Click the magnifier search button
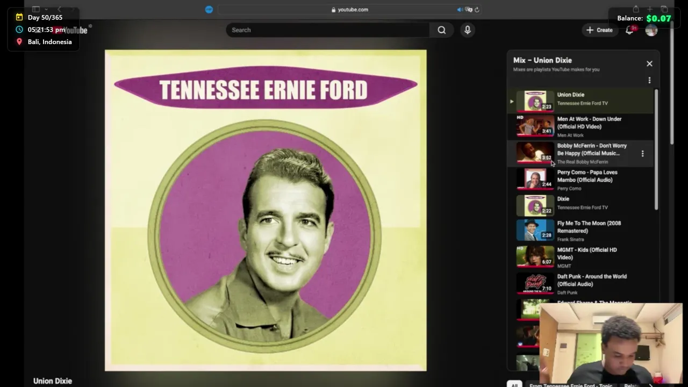 [x=441, y=30]
